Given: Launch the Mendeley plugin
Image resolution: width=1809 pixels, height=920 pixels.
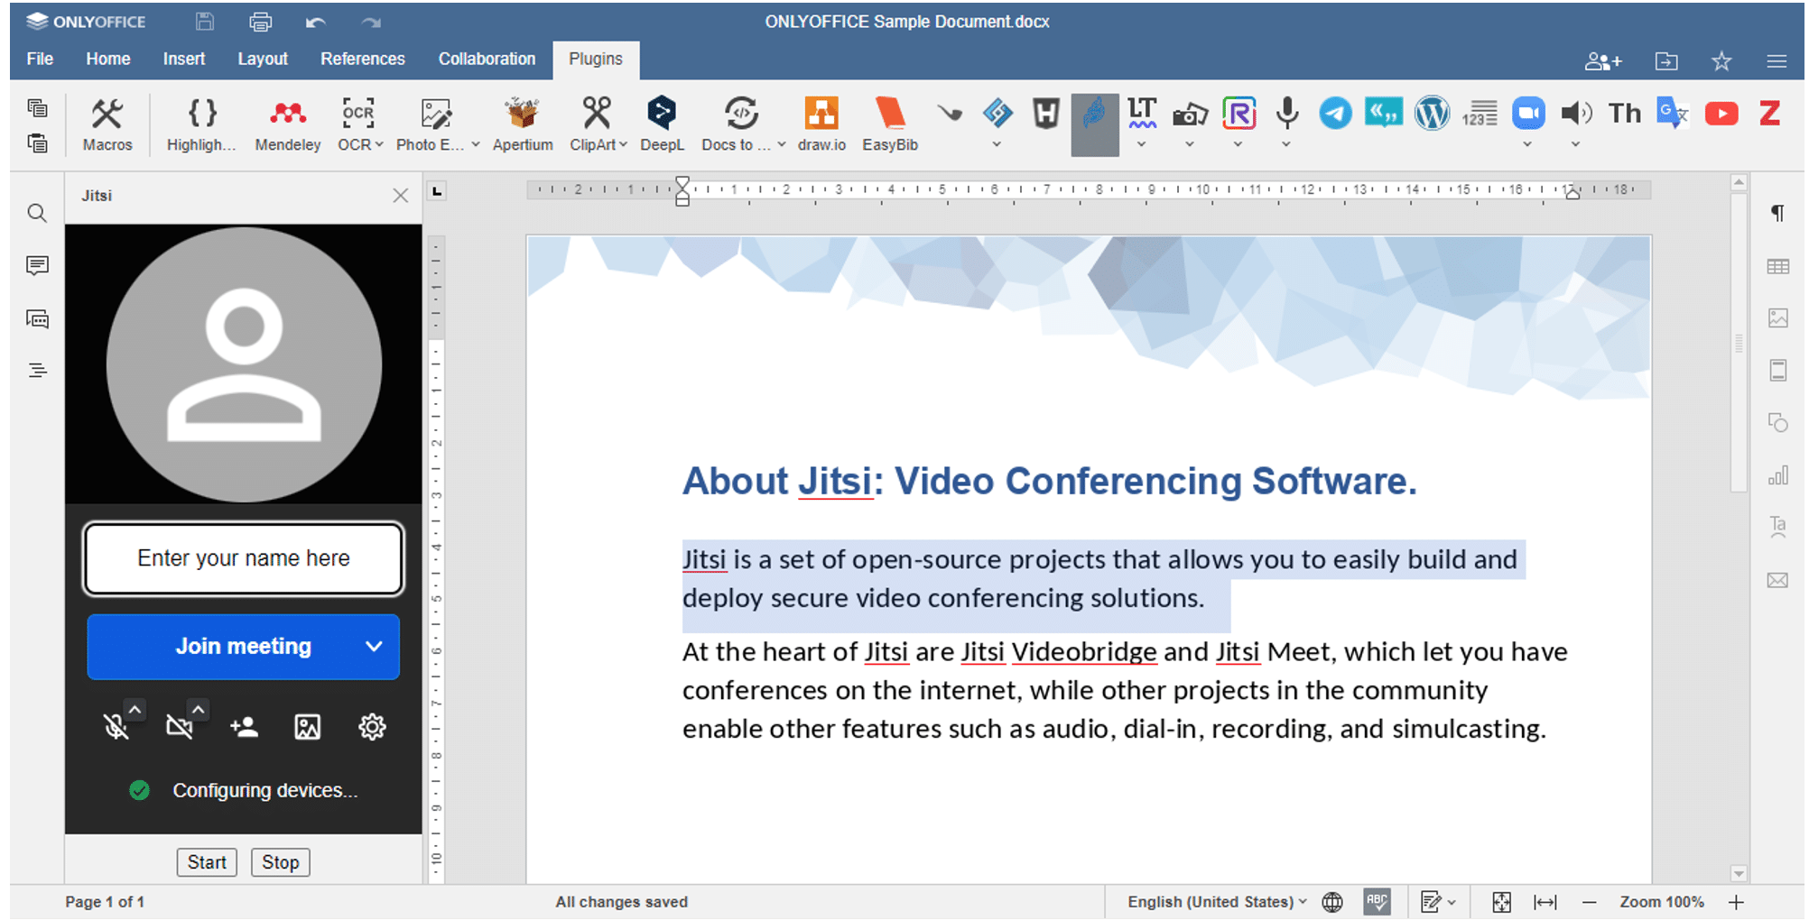Looking at the screenshot, I should click(288, 124).
